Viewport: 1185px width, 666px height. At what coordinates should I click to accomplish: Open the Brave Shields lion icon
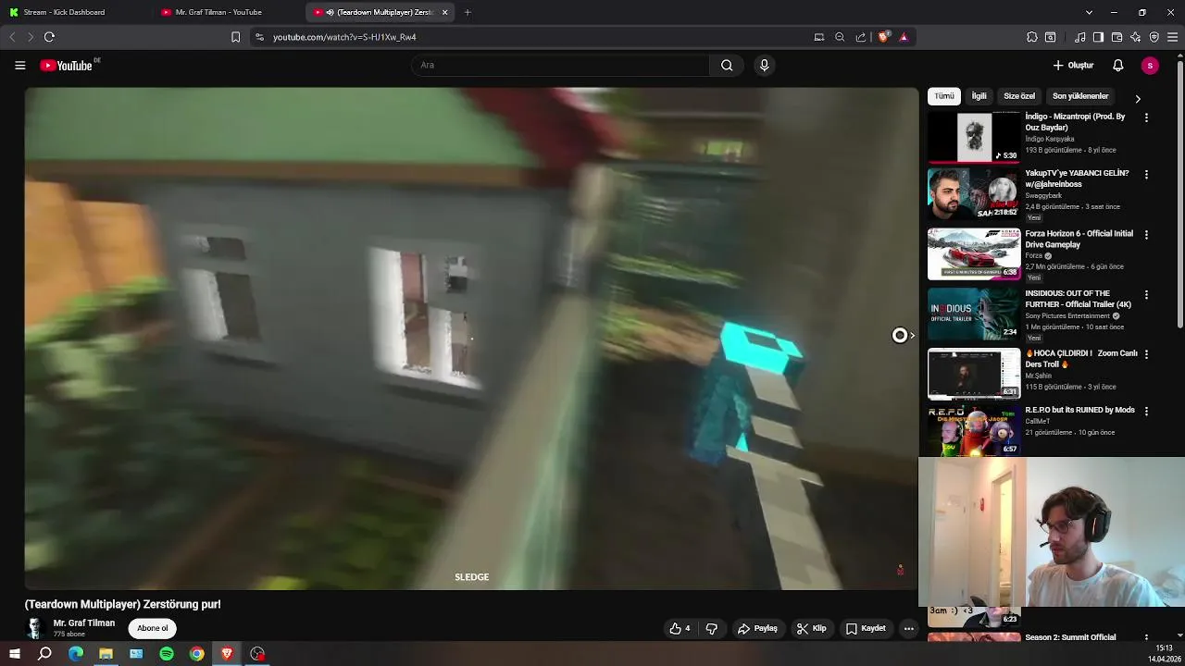(x=883, y=37)
